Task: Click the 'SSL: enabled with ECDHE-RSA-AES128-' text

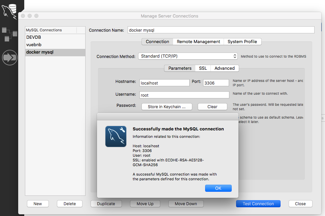Action: coord(168,160)
